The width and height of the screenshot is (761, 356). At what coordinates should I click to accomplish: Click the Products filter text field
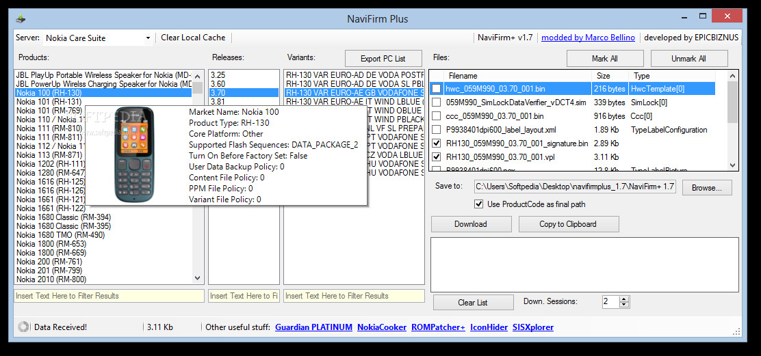(x=109, y=295)
